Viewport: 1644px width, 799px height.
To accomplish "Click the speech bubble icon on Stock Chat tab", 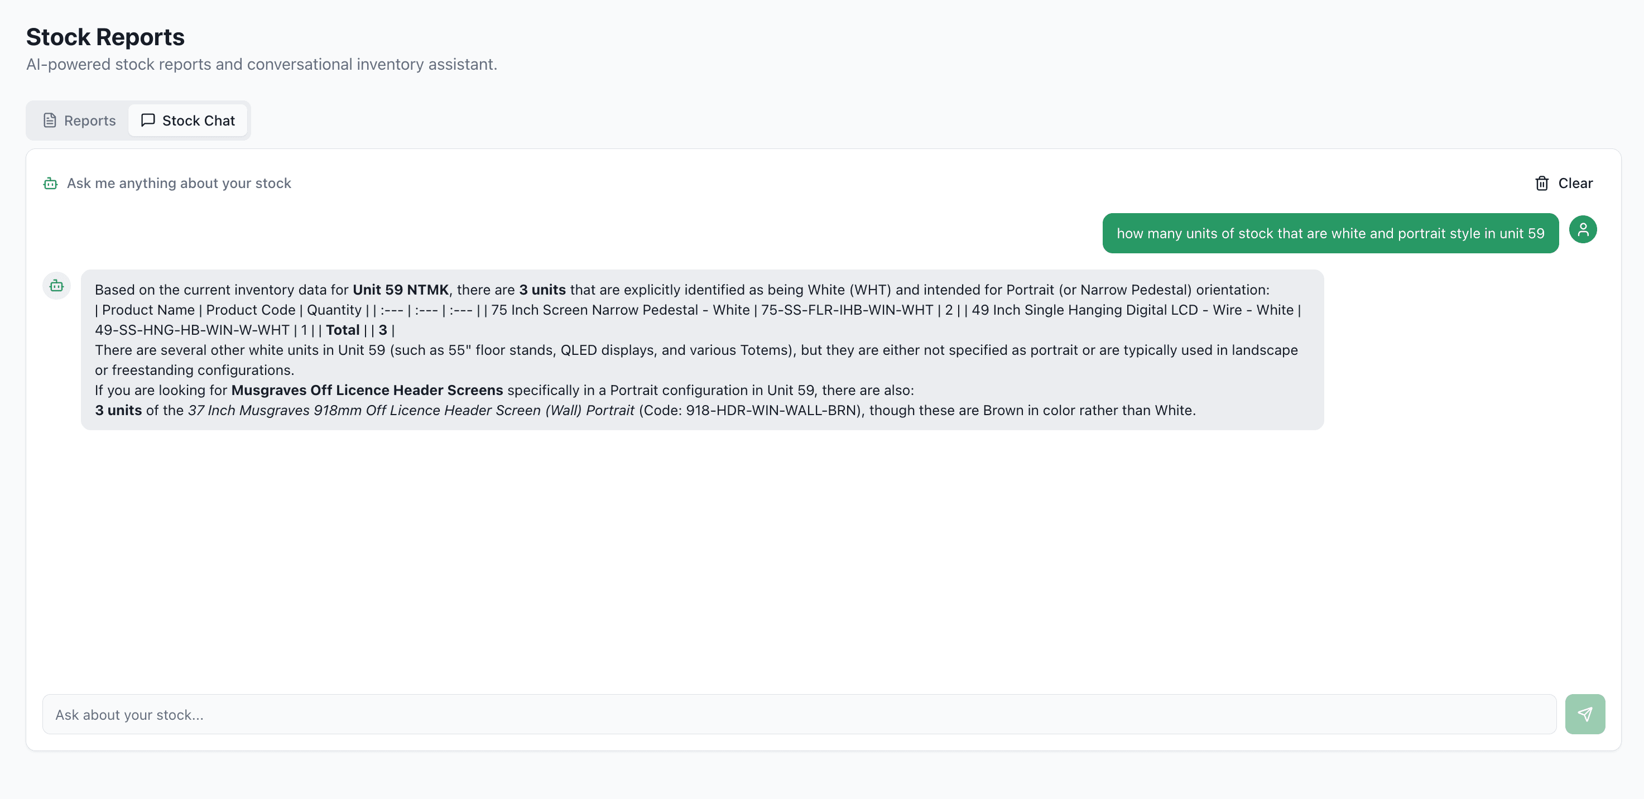I will pos(147,120).
